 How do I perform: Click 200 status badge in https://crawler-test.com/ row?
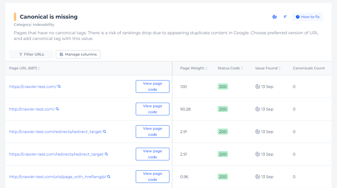[223, 86]
